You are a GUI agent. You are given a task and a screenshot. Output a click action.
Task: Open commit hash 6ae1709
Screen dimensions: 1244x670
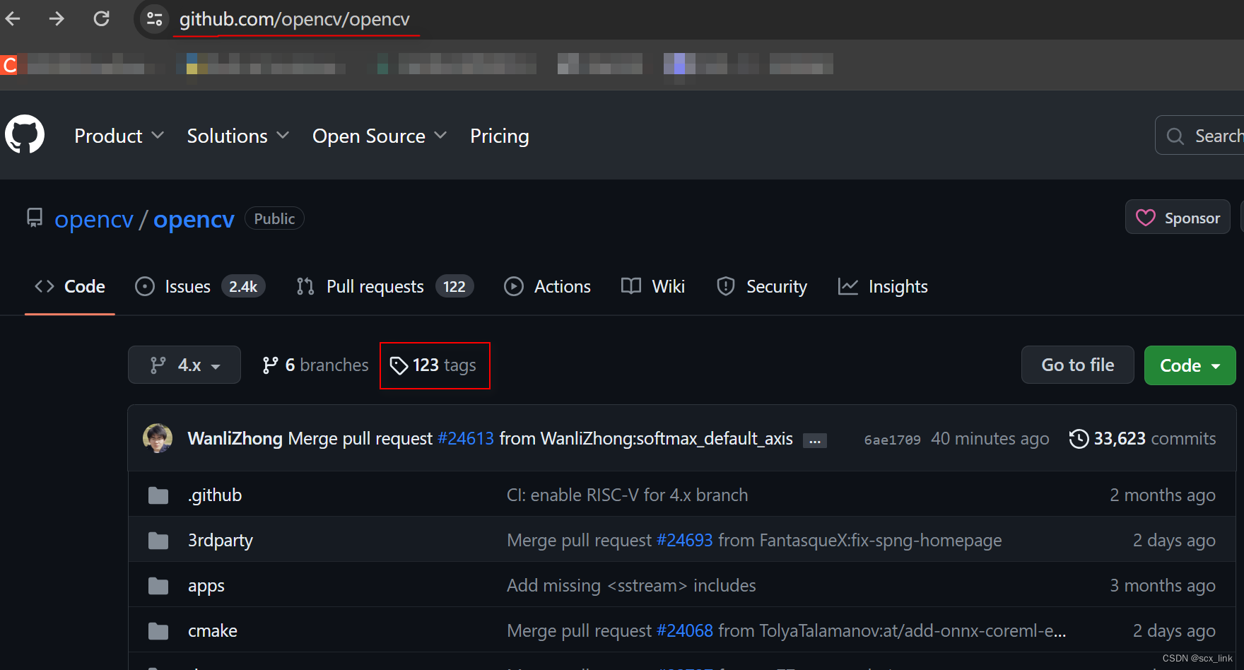[x=892, y=440]
